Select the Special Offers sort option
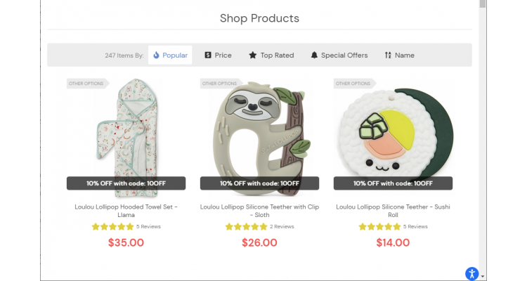The image size is (527, 281). [x=339, y=55]
